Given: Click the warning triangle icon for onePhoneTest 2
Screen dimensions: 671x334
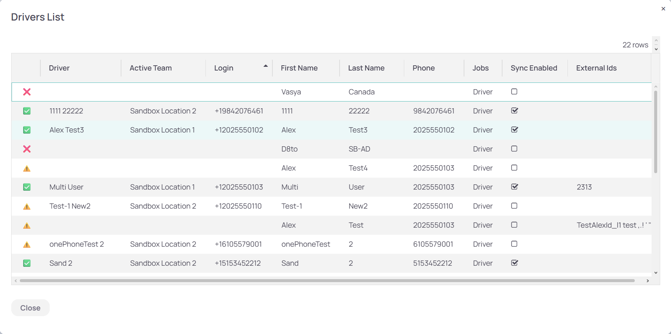Looking at the screenshot, I should click(x=27, y=244).
